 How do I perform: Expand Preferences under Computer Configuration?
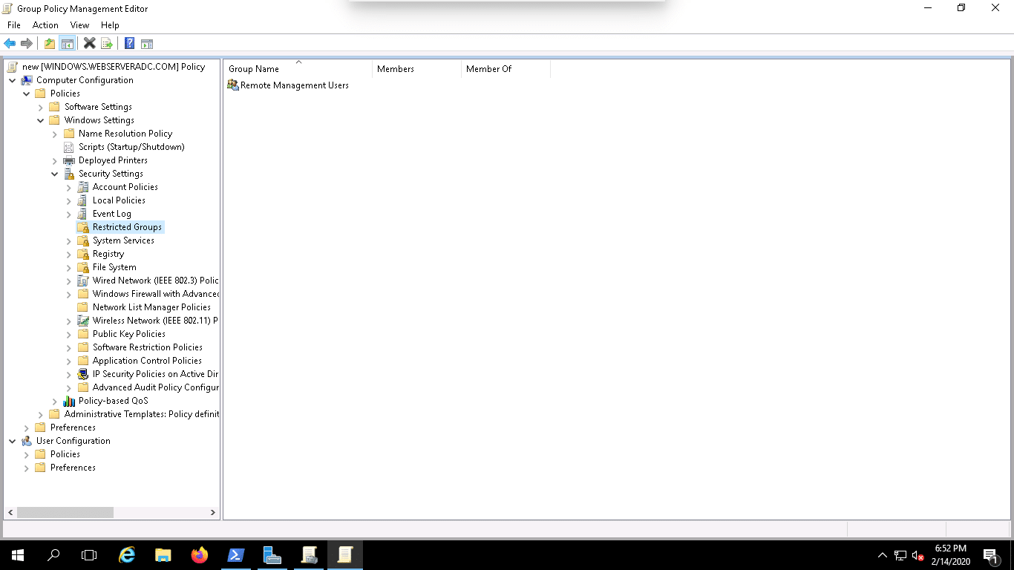point(27,427)
